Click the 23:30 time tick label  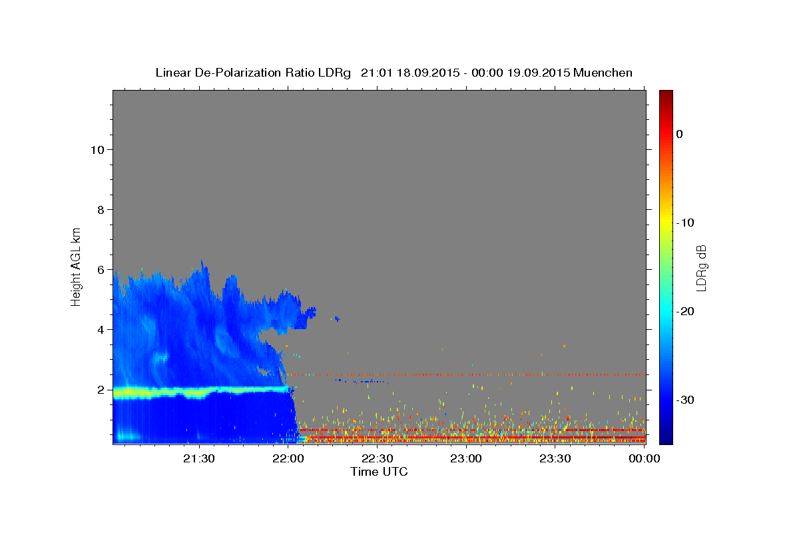(555, 458)
